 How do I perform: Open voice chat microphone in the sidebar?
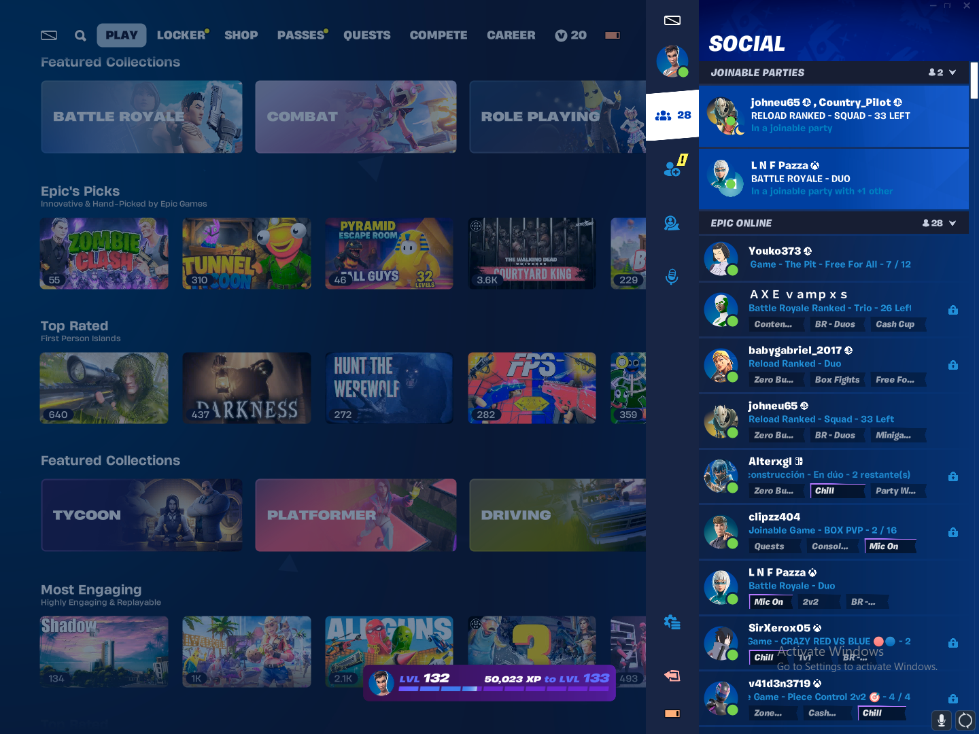[672, 277]
